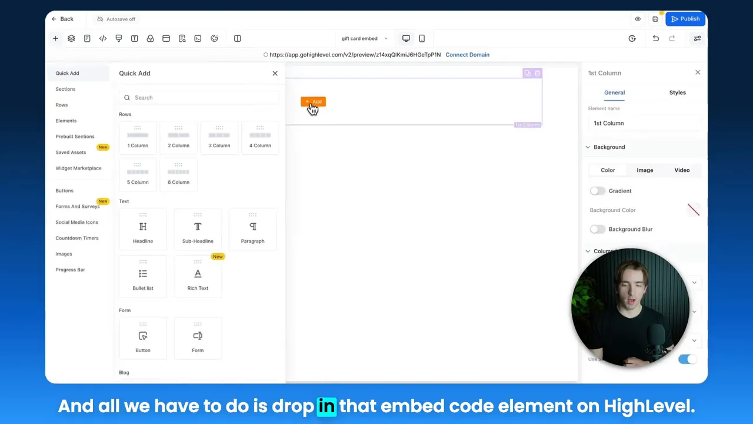Open the Layers panel icon
The image size is (753, 424).
coord(71,38)
